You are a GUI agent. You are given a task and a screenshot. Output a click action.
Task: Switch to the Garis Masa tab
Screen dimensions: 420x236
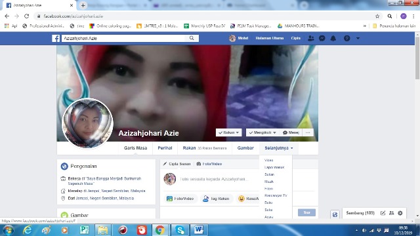tap(136, 148)
